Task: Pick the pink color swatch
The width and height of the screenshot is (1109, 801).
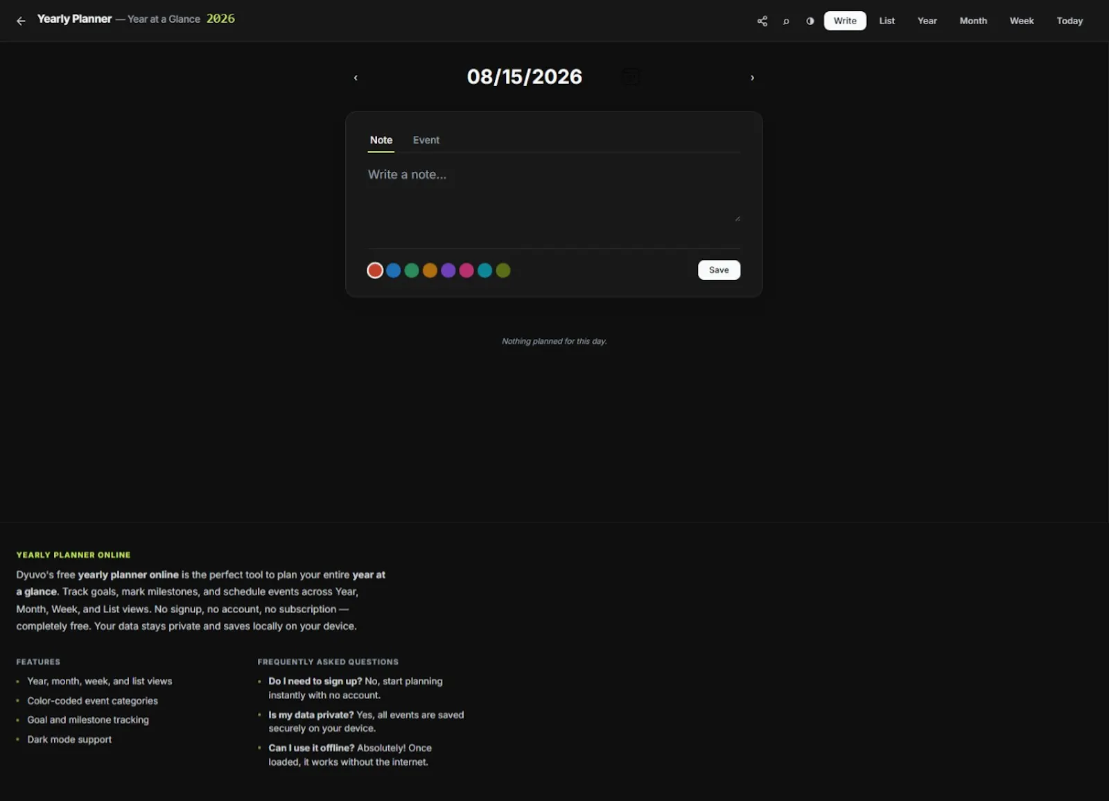Action: [466, 270]
